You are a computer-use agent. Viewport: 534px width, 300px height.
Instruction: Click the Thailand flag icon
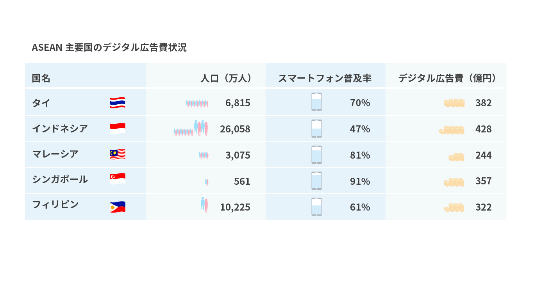(x=118, y=103)
